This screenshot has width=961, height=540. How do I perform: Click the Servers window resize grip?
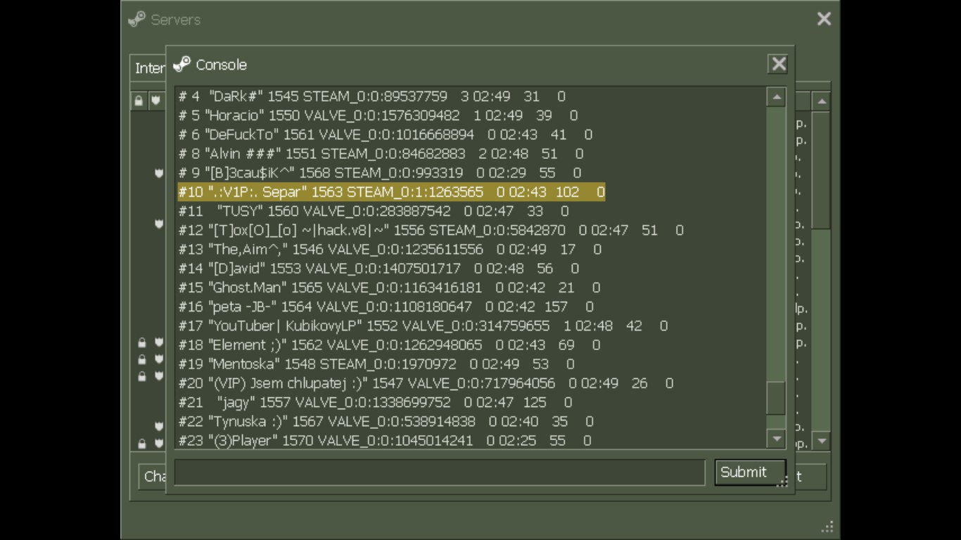pyautogui.click(x=828, y=527)
